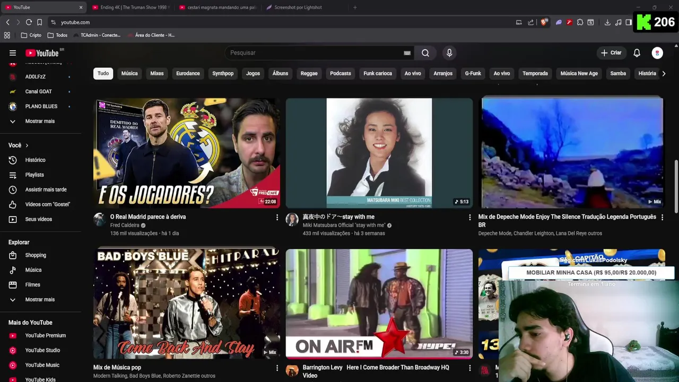Open the on-screen keyboard icon in search
This screenshot has width=679, height=382.
[x=407, y=53]
